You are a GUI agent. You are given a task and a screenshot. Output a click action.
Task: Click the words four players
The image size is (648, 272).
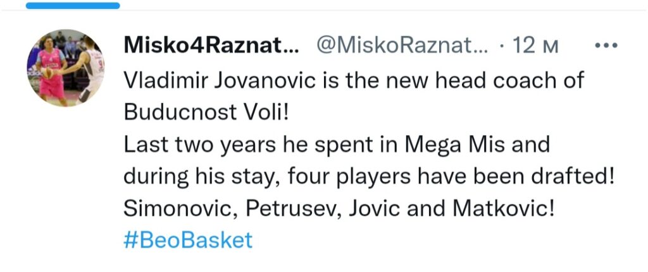click(x=349, y=177)
